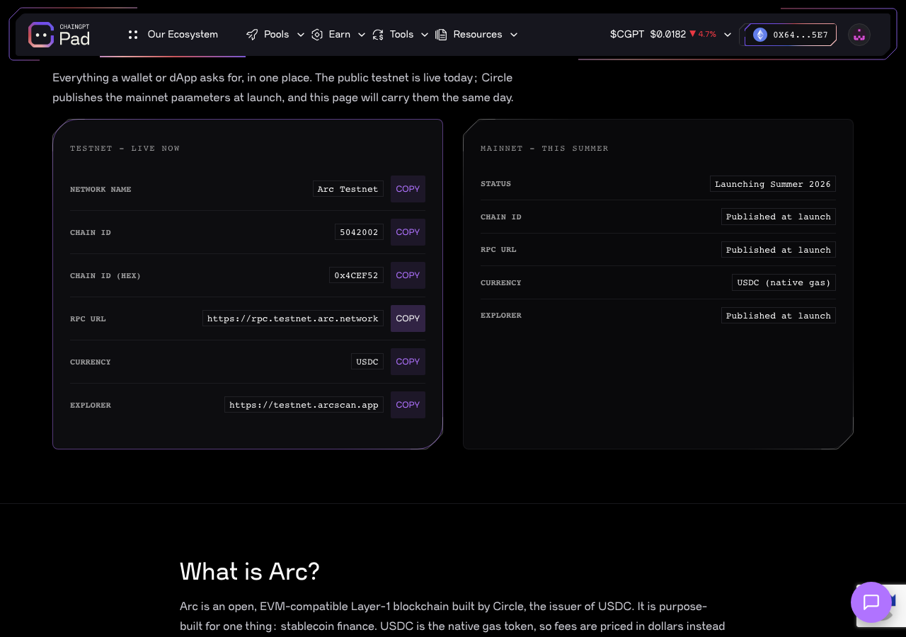Select the testnet USDC currency value
906x637 pixels.
[x=367, y=362]
